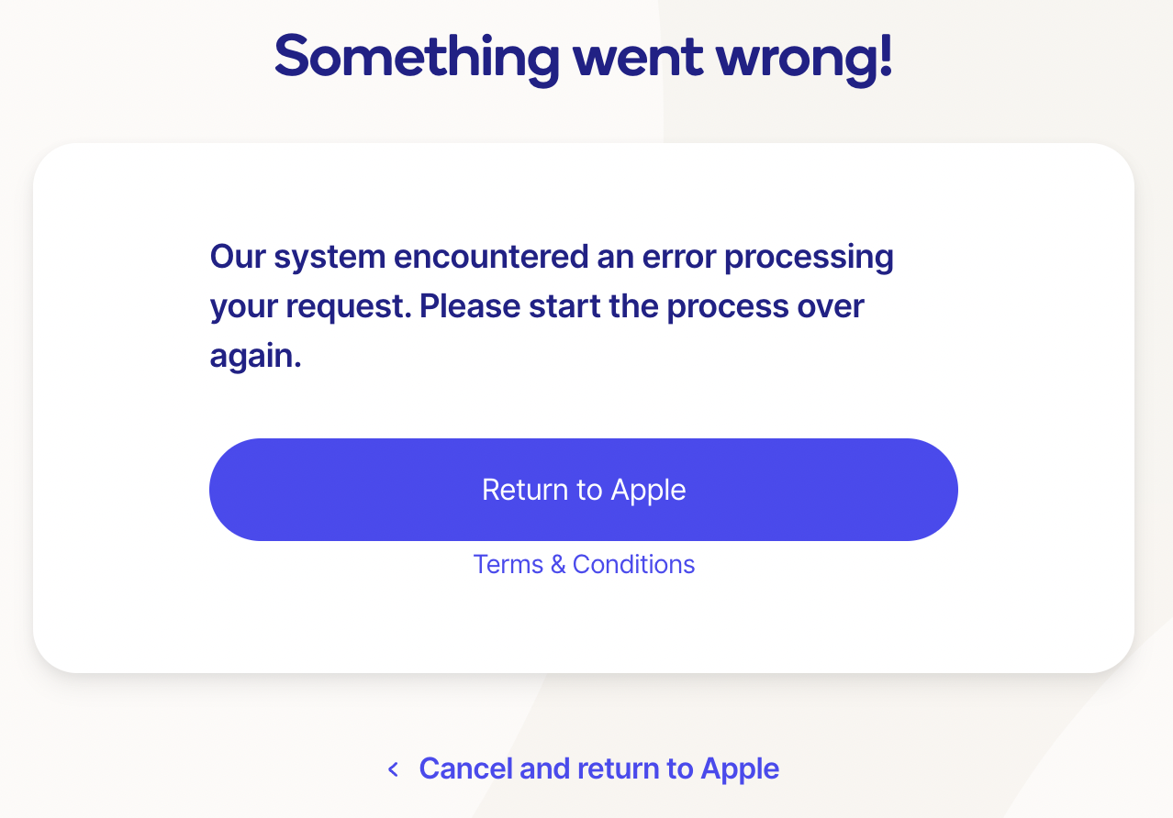Click the word "wrong!" in the heading

click(x=804, y=57)
